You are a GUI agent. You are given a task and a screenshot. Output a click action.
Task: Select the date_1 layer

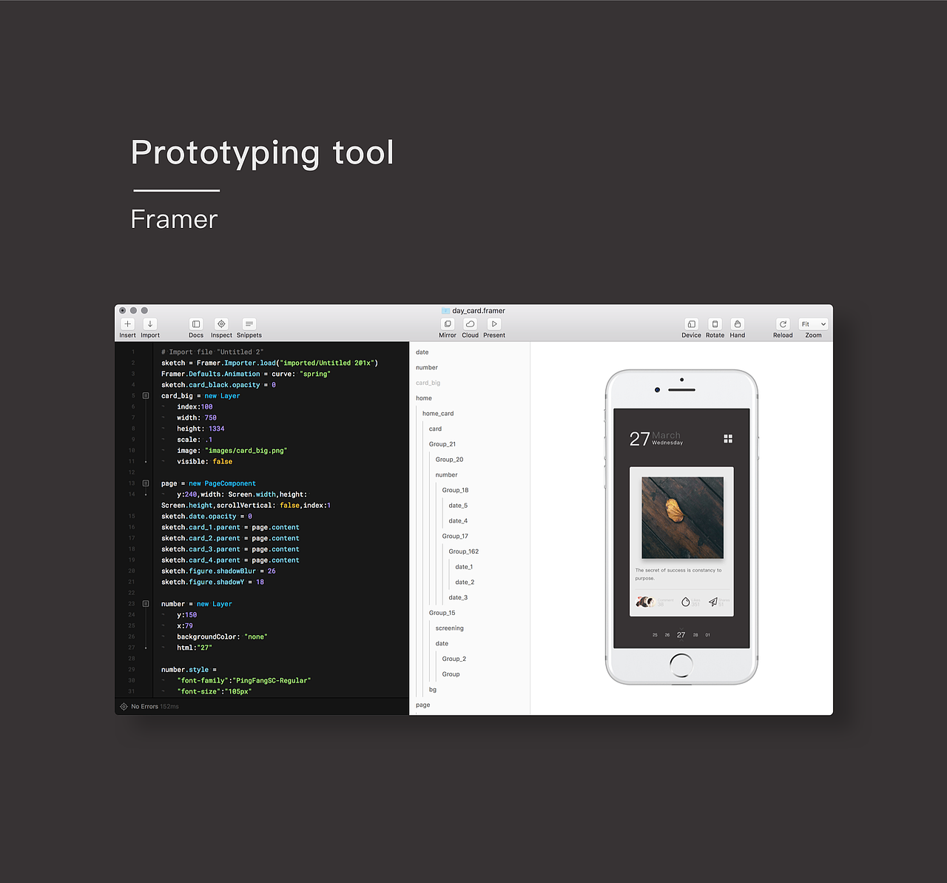pyautogui.click(x=464, y=567)
